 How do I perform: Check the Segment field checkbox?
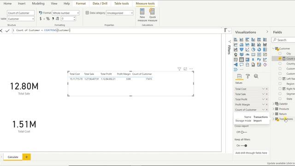(280, 94)
